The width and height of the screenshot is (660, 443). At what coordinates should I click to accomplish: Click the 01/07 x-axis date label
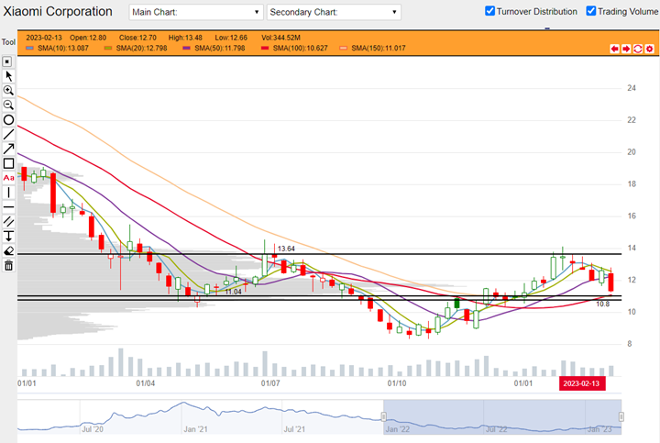[270, 383]
